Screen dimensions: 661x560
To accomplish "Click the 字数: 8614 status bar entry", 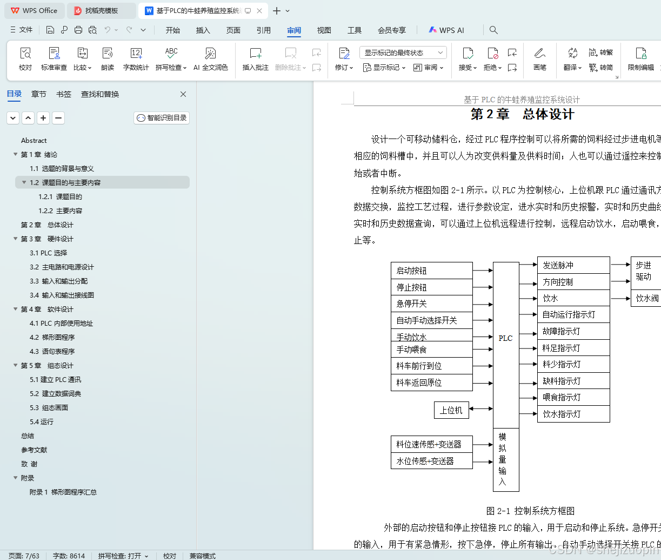I will (69, 556).
